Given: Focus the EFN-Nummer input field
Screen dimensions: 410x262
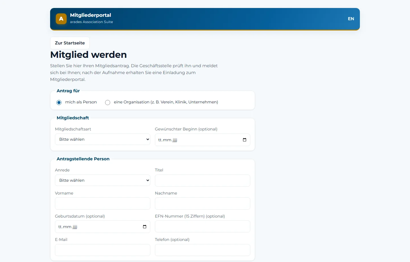Looking at the screenshot, I should click(202, 226).
